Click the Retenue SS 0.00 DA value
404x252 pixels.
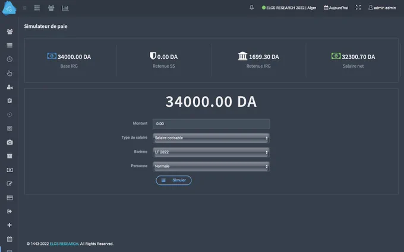coord(168,57)
